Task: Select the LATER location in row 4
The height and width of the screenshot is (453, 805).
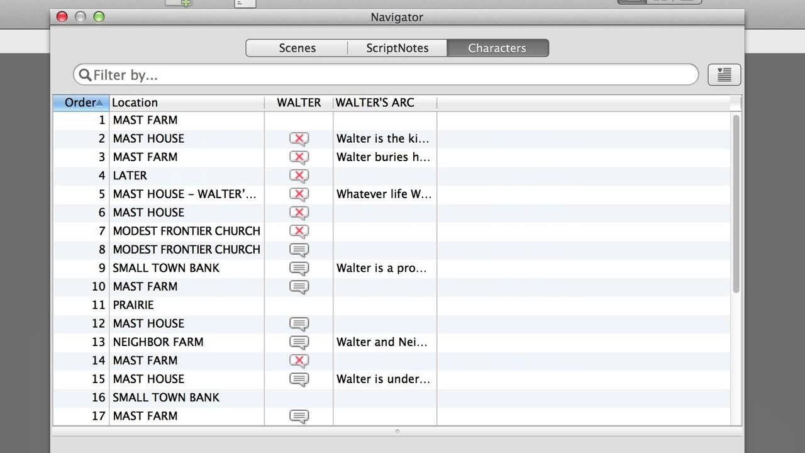Action: tap(130, 176)
